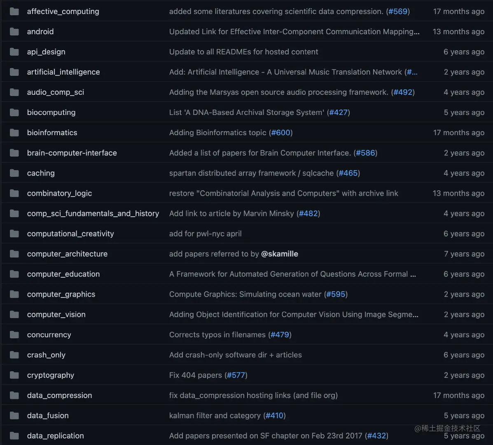Click folder icon beside android
This screenshot has width=493, height=445.
14,32
